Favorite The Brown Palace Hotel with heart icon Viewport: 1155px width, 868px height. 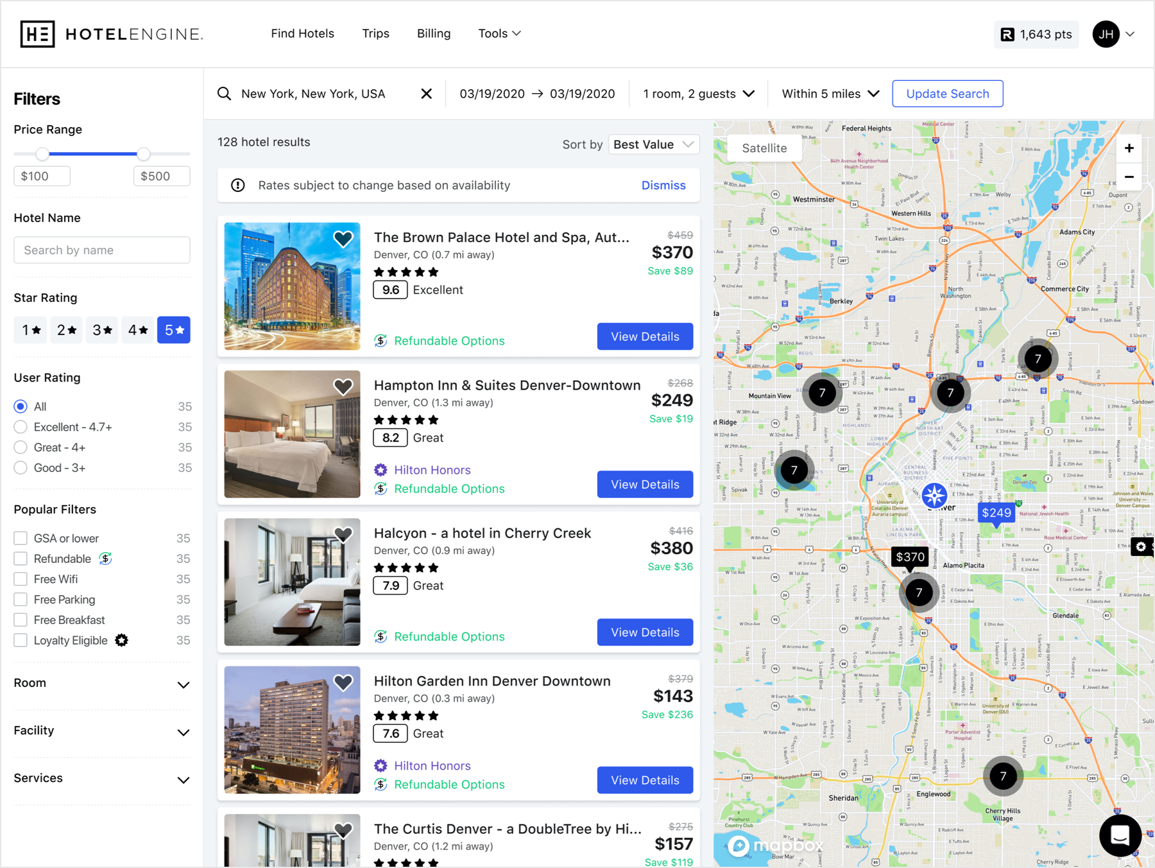click(x=343, y=239)
